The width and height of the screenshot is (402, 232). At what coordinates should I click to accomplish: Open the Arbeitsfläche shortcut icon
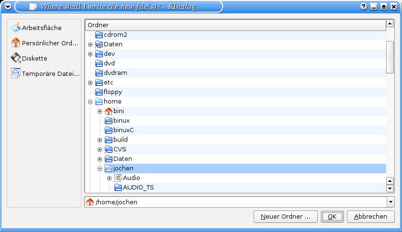pos(16,27)
